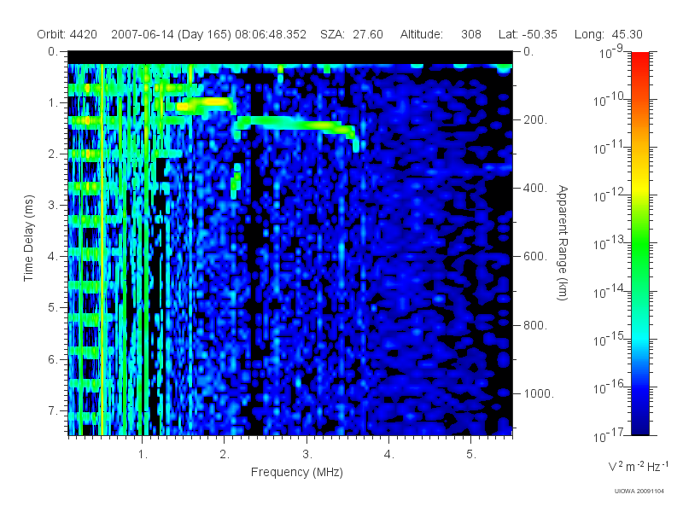
Task: Click the red top of the color bar
Action: click(639, 59)
